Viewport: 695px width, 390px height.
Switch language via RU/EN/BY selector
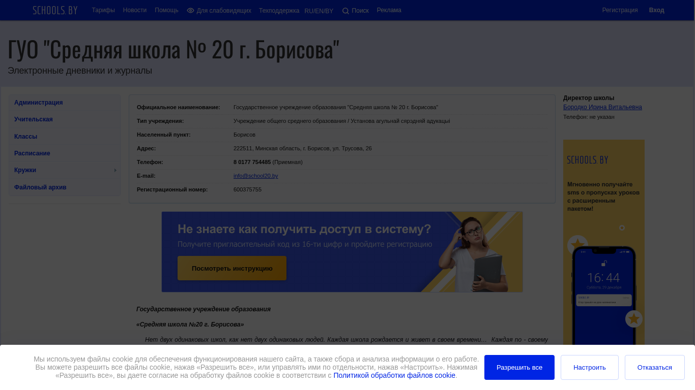tap(319, 11)
